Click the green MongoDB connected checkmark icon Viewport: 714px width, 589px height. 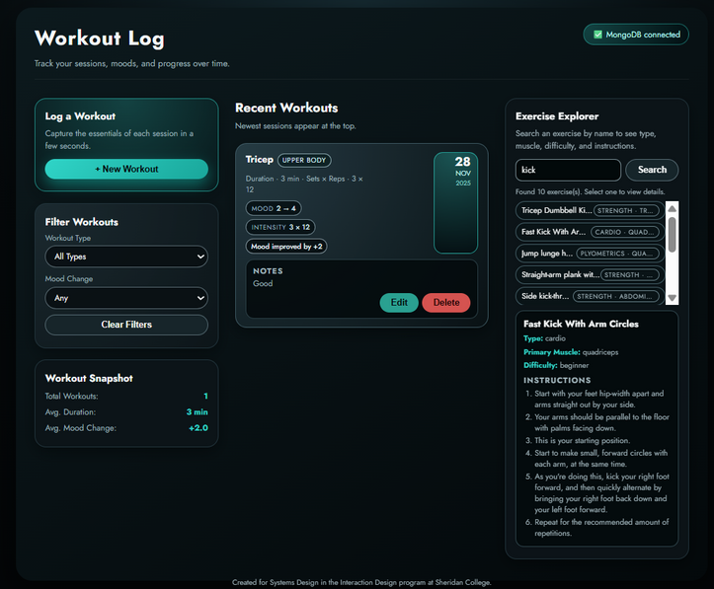pos(597,35)
